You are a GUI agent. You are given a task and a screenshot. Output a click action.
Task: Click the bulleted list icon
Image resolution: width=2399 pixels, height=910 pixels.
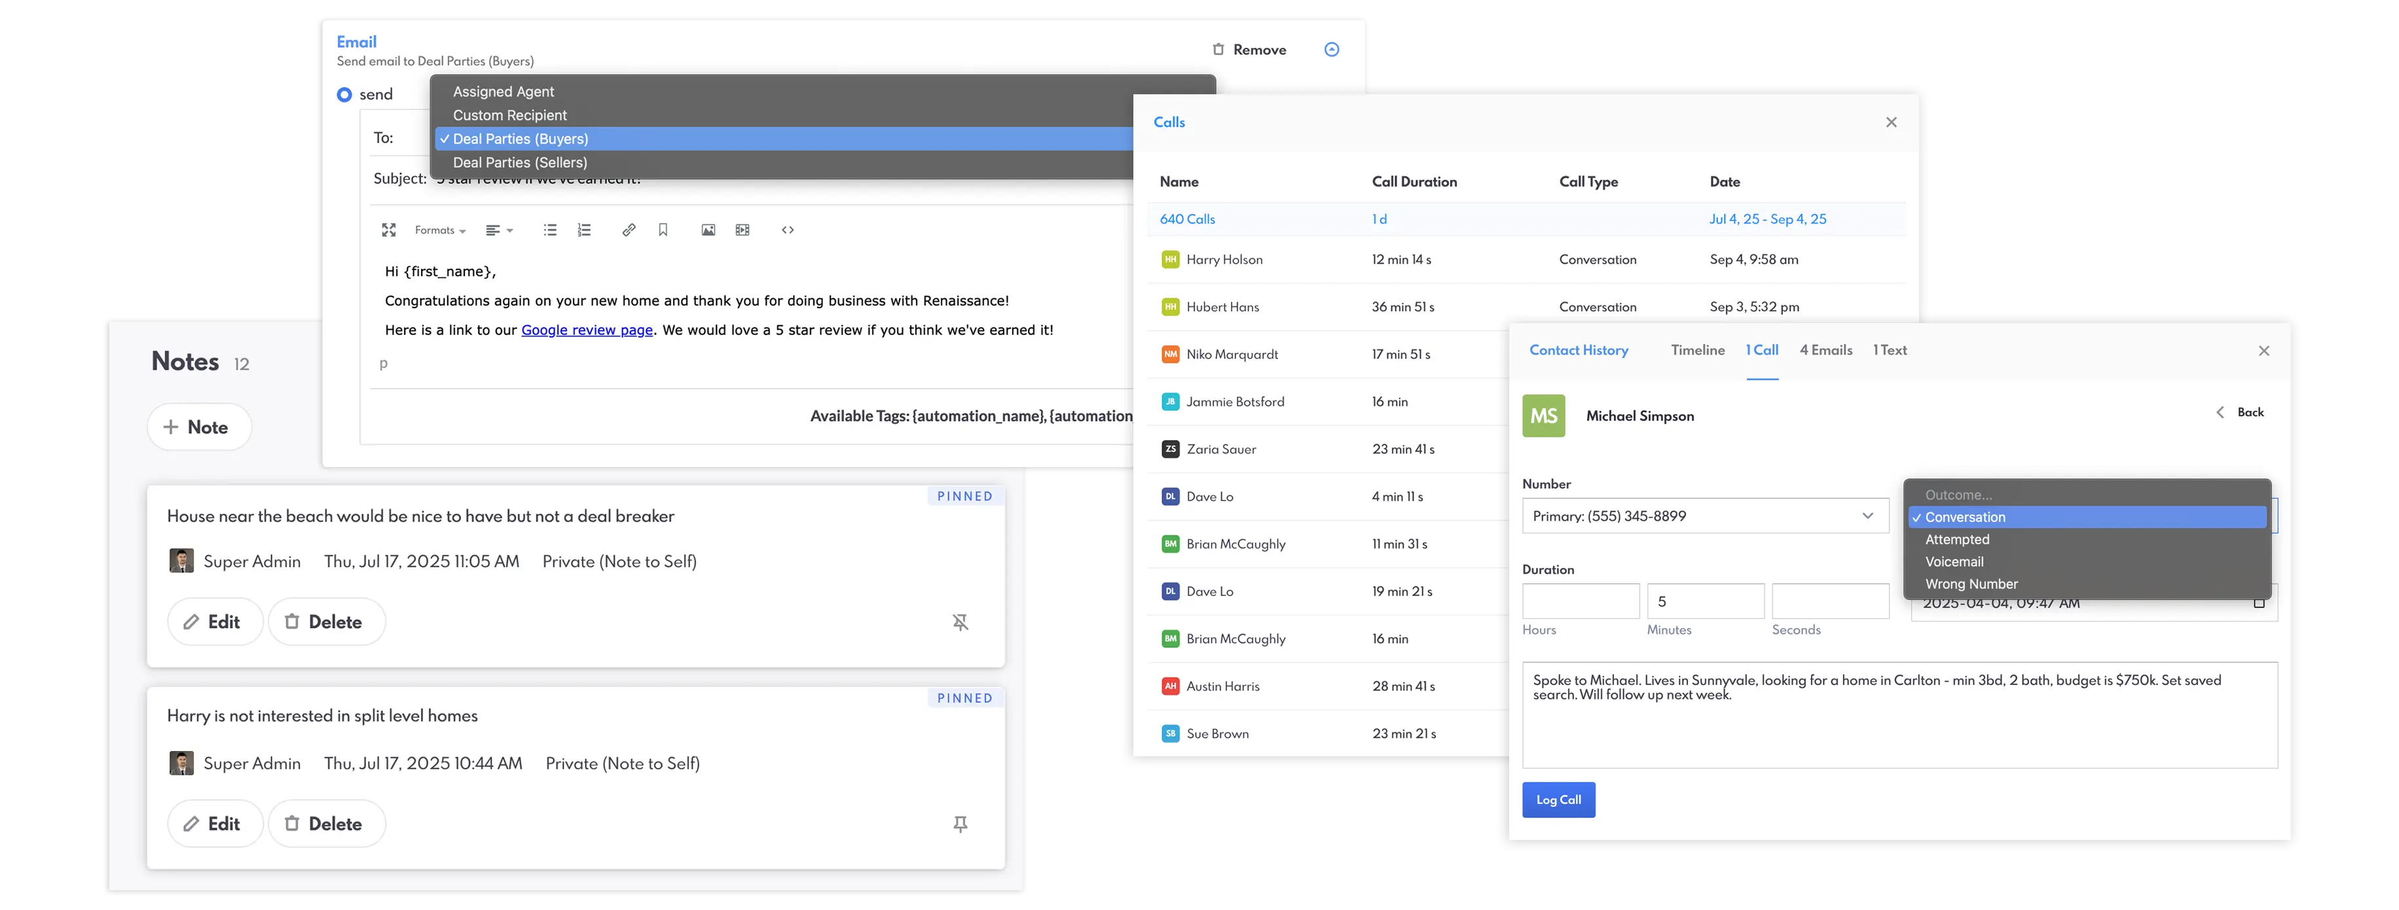(549, 230)
